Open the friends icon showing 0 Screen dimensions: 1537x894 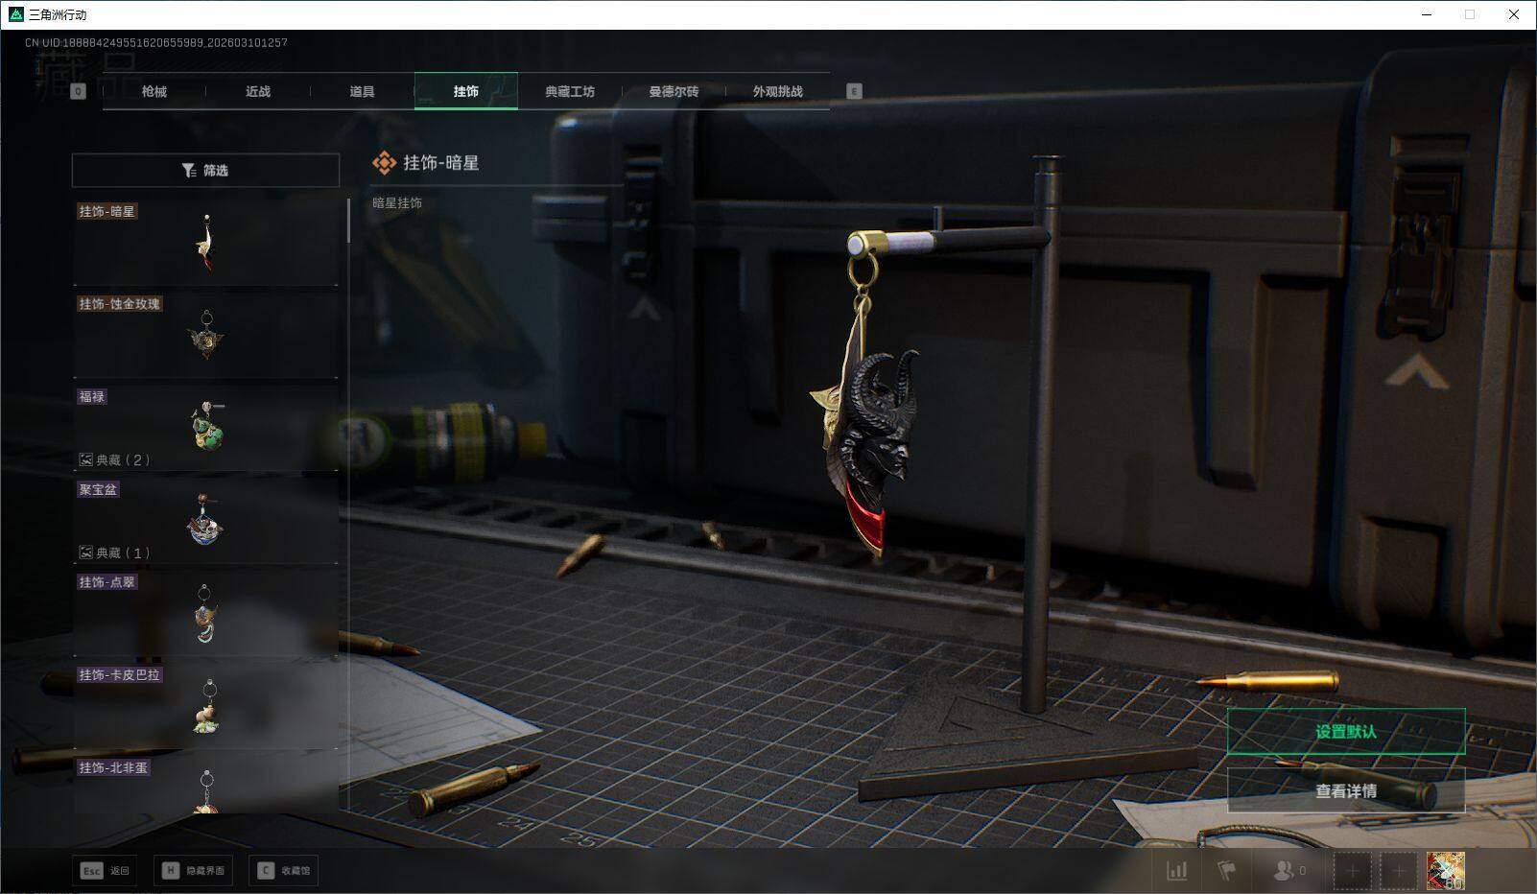point(1289,870)
